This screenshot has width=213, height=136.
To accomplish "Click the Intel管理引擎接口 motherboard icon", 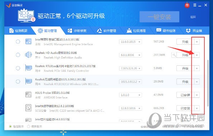I will (x=28, y=41).
